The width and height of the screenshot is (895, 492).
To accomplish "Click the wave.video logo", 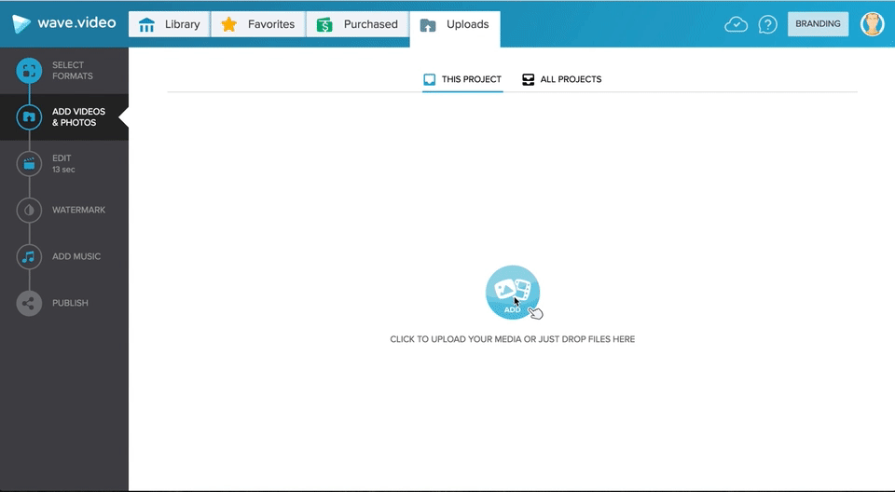I will (64, 23).
